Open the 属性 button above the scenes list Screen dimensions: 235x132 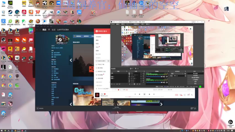pyautogui.click(x=132, y=69)
